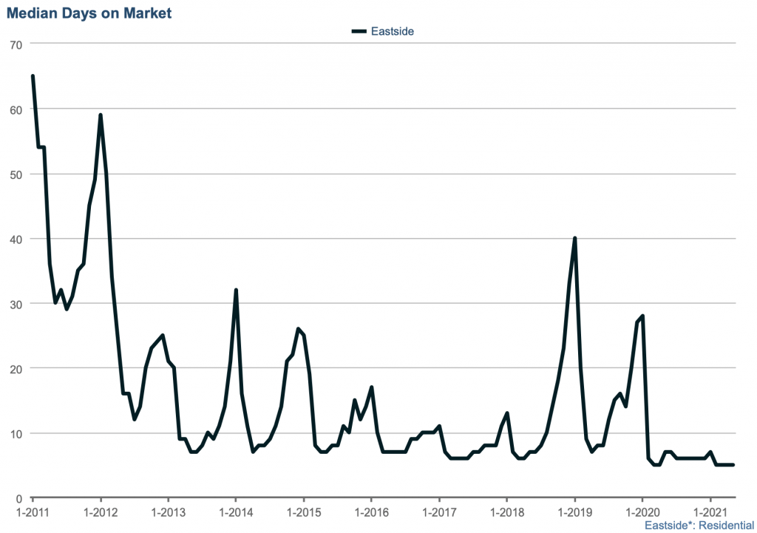Click the 10 y-axis label
Viewport: 757px width, 533px height.
[16, 433]
